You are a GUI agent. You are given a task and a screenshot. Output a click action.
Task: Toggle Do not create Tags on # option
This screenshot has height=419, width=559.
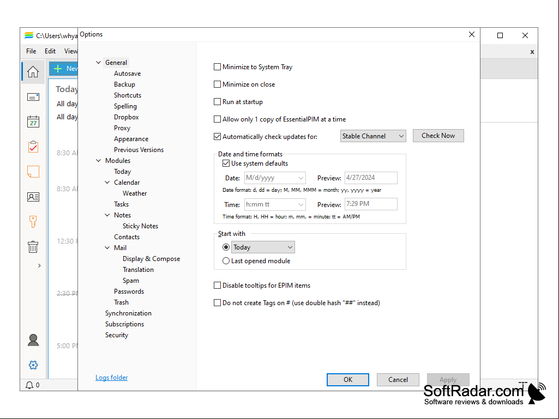coord(217,302)
